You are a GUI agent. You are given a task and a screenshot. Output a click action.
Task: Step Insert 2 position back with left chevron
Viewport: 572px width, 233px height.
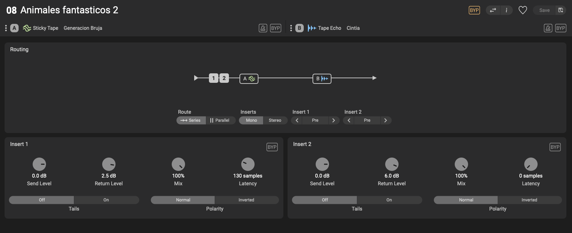coord(349,120)
